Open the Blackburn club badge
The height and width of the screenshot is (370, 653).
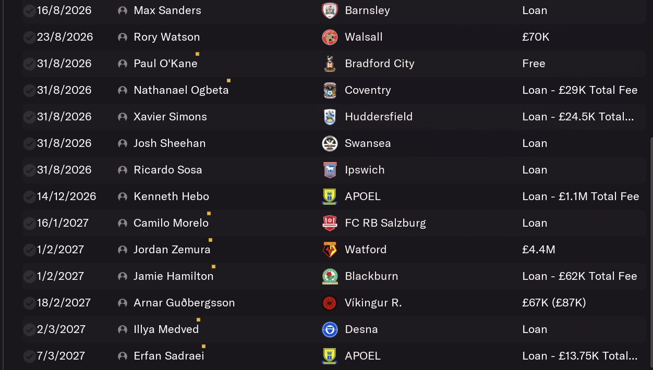point(330,276)
